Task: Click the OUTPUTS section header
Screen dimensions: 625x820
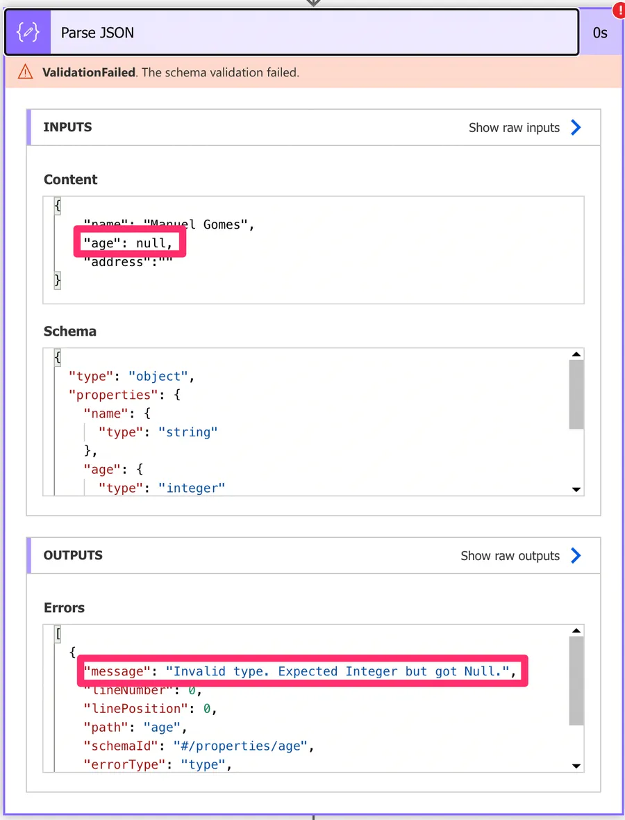Action: [x=73, y=555]
